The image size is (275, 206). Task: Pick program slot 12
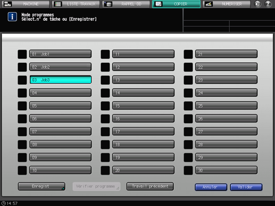coord(143,67)
